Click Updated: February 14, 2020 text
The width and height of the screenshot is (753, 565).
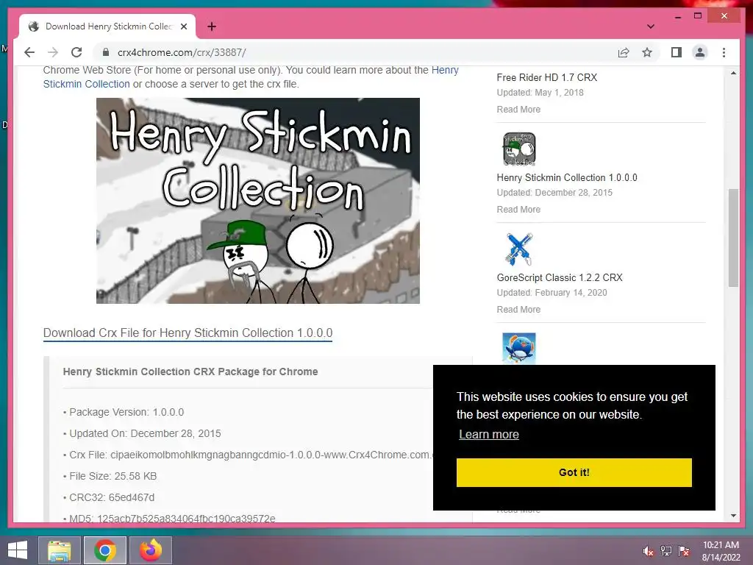pos(552,293)
